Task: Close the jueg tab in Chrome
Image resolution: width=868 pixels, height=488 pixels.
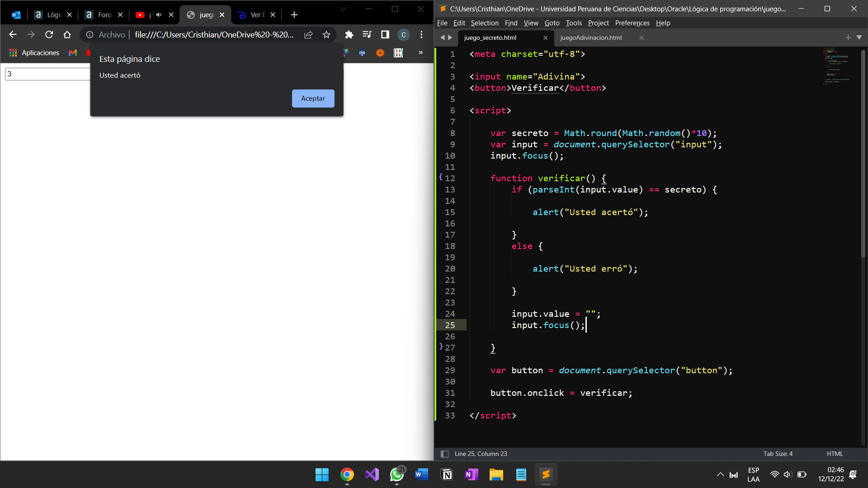Action: click(x=222, y=15)
